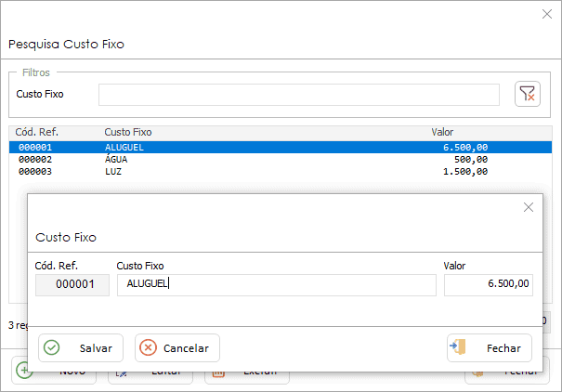
Task: Click code 000003 in the list
Action: (x=35, y=172)
